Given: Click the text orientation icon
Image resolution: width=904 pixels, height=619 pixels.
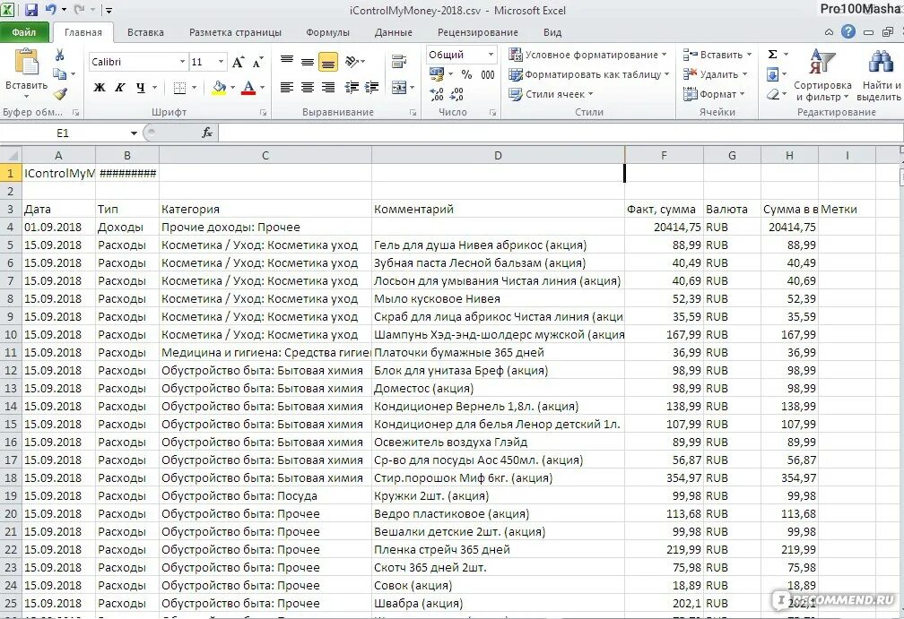Looking at the screenshot, I should pos(352,62).
